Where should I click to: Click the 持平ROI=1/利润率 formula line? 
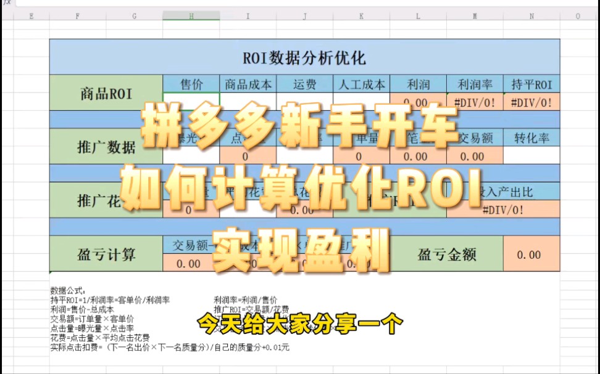110,300
